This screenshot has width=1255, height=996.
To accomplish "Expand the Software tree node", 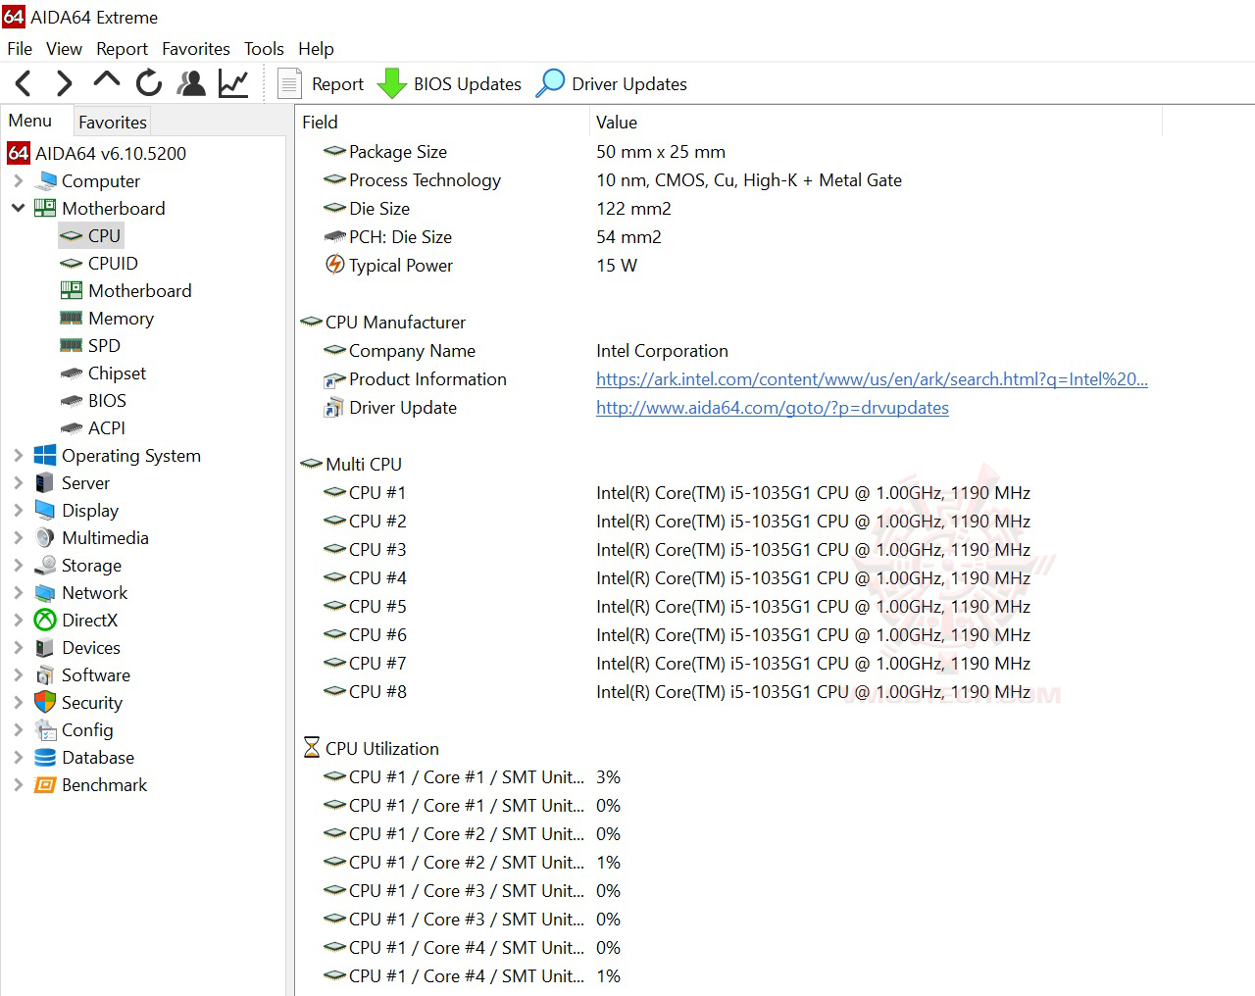I will coord(18,674).
